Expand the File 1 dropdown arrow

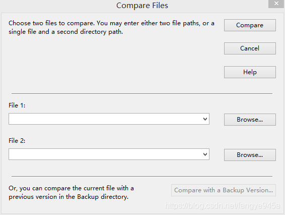point(205,119)
